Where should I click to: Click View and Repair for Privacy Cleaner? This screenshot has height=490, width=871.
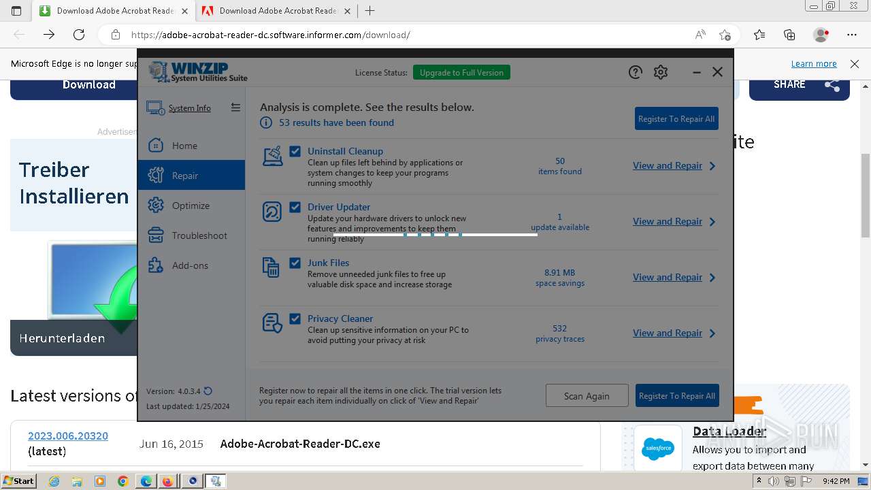668,333
